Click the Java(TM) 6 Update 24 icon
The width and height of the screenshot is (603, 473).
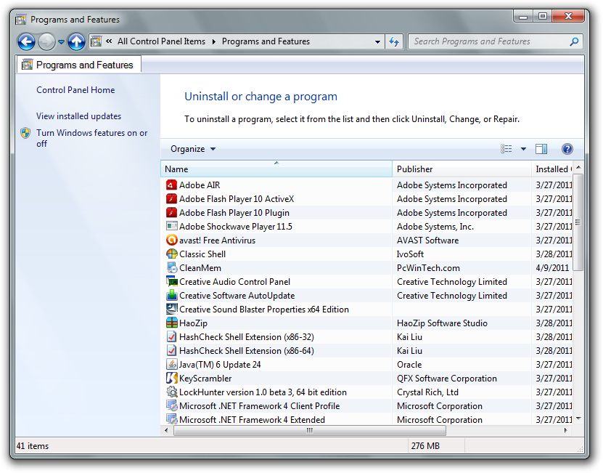[x=171, y=365]
